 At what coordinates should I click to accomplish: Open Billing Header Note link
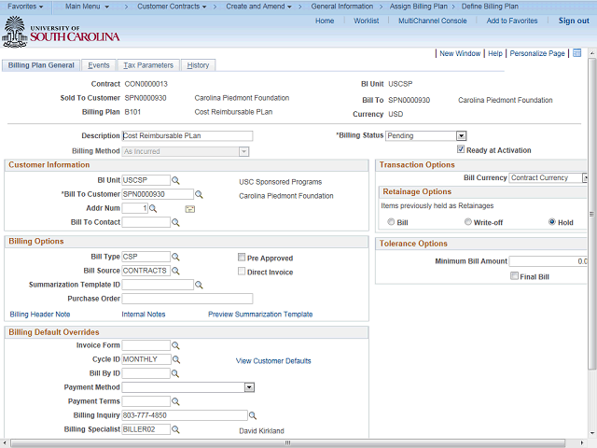40,315
